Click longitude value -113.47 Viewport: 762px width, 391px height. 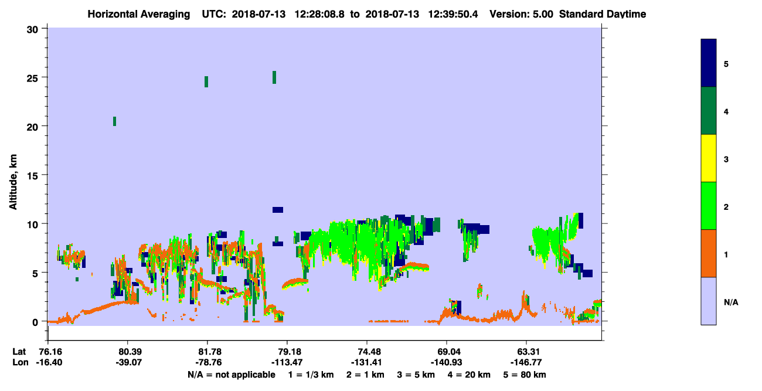pos(287,363)
